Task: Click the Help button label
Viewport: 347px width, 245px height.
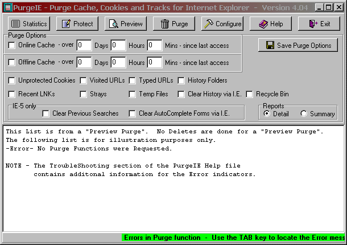Action: click(276, 24)
